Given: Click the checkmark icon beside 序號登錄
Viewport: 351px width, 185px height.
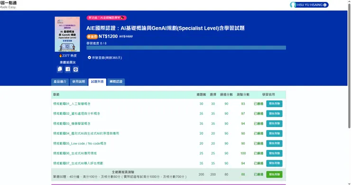Looking at the screenshot, I should click(89, 57).
